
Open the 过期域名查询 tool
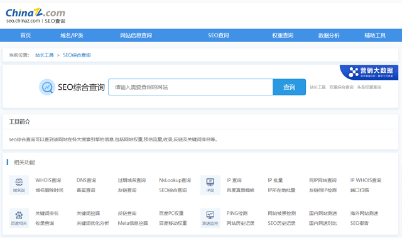(132, 180)
